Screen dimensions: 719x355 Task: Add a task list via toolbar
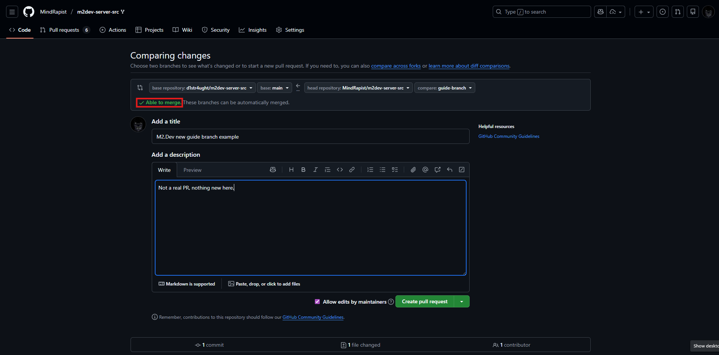point(395,170)
